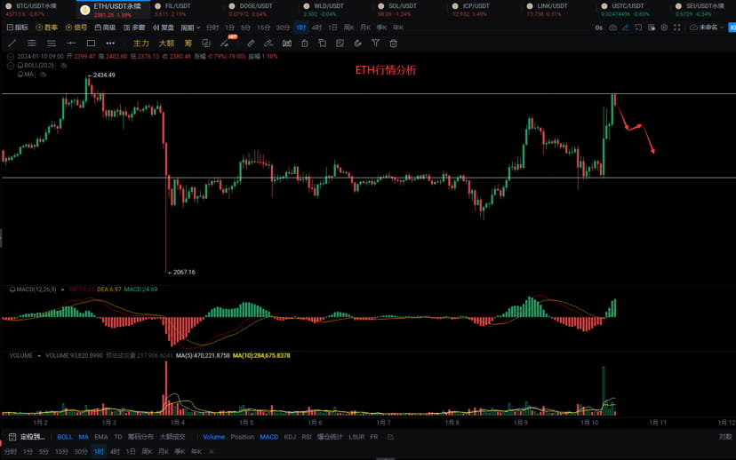
Task: Toggle the TD indicator
Action: point(118,437)
